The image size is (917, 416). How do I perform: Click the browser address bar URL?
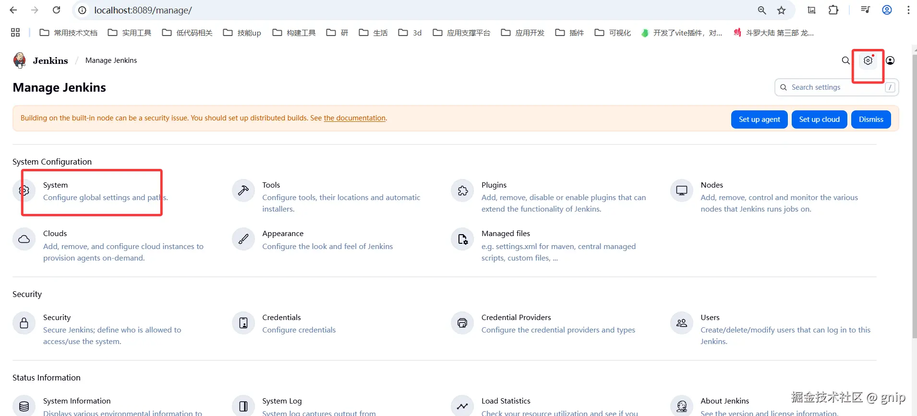click(143, 10)
